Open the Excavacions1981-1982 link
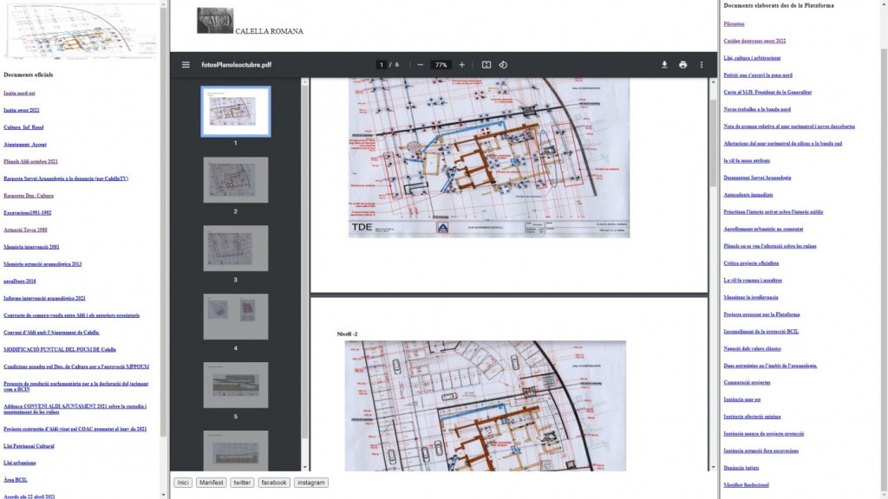Viewport: 888px width, 499px height. click(x=26, y=212)
